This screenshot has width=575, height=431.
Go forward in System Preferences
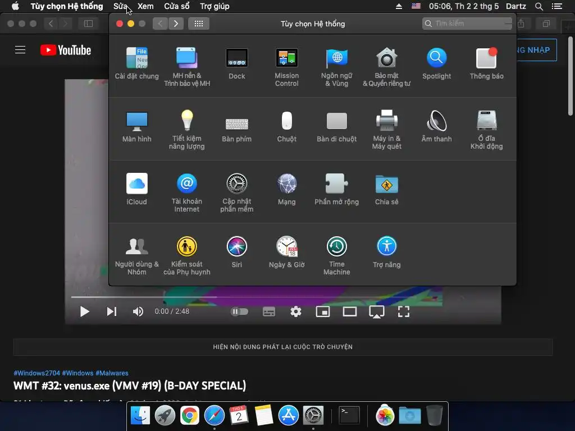coord(176,24)
